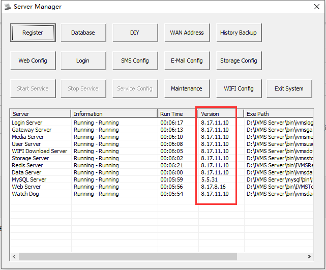326x270 pixels.
Task: Click the greyed Start Service button
Action: point(33,88)
